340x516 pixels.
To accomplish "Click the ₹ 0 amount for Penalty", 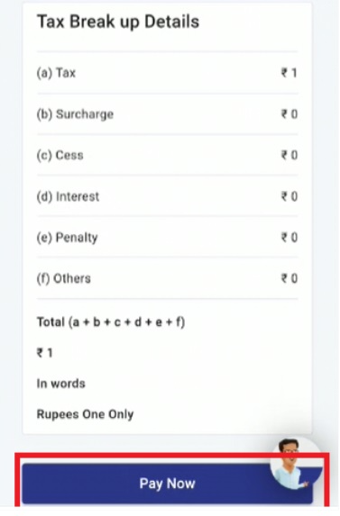I will tap(289, 237).
